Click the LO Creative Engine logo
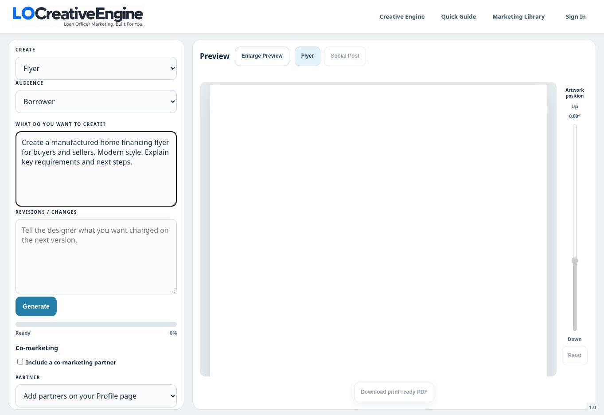The image size is (604, 415). coord(78,16)
